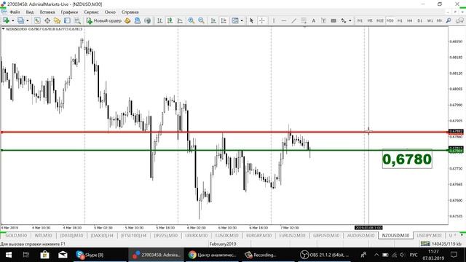Select the M30 timeframe

click(x=390, y=20)
